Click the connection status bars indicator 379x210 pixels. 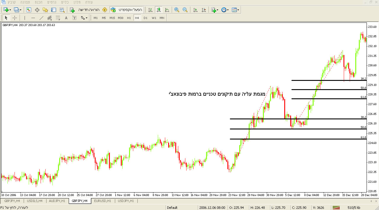pyautogui.click(x=336, y=208)
